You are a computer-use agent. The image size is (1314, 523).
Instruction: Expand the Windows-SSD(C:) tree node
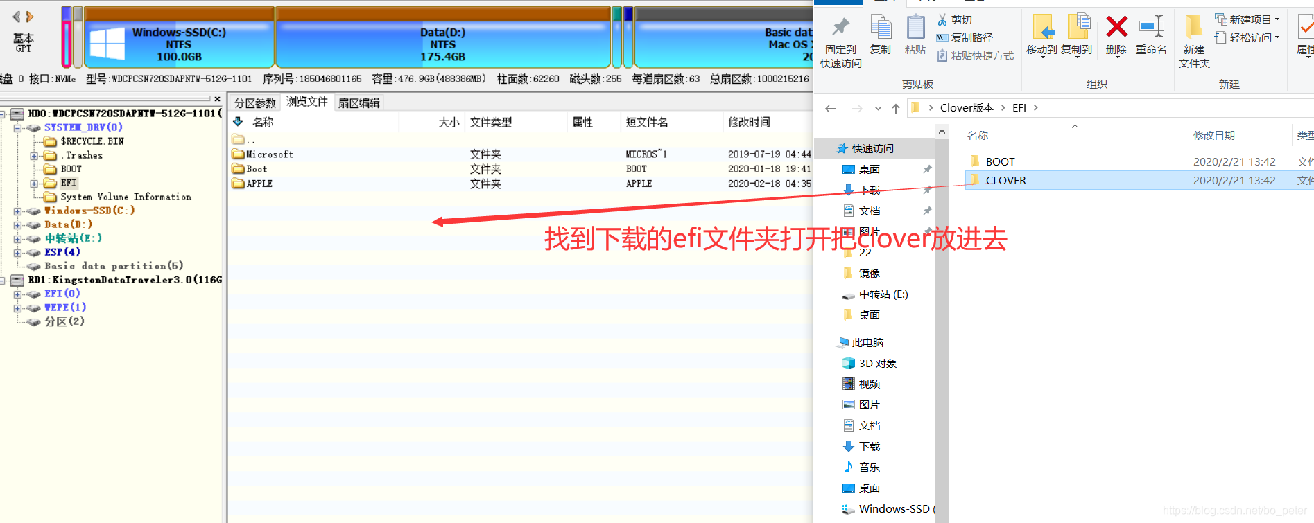point(17,211)
